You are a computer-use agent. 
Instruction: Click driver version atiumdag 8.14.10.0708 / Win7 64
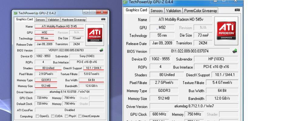pyautogui.click(x=70, y=92)
